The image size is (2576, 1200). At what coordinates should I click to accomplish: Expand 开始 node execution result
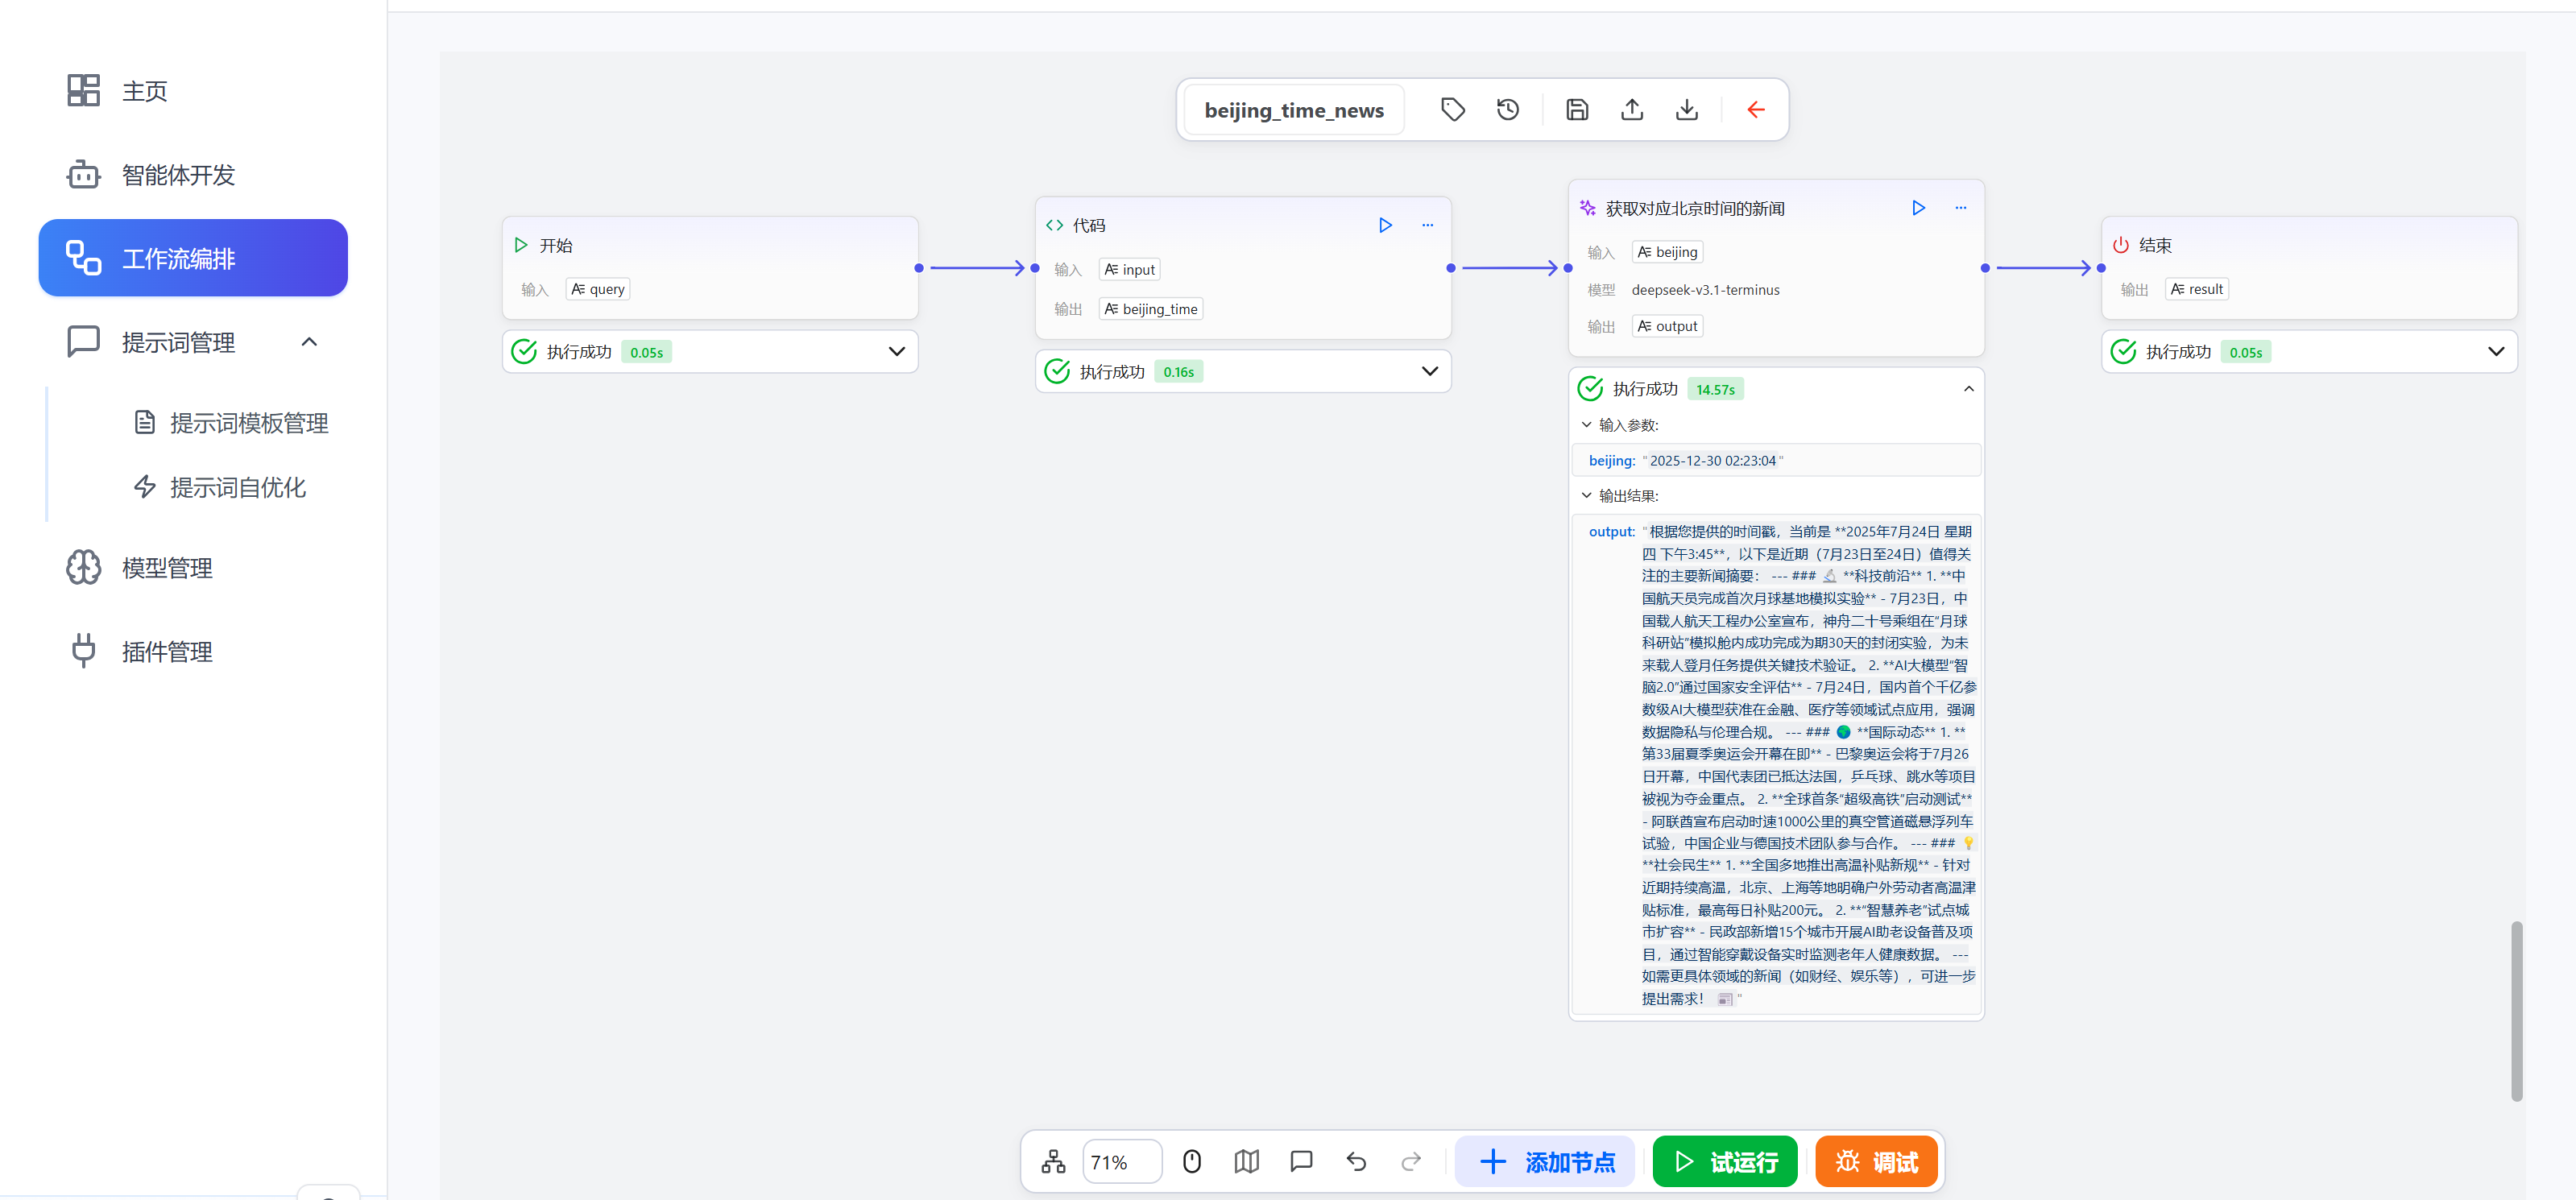click(x=896, y=352)
